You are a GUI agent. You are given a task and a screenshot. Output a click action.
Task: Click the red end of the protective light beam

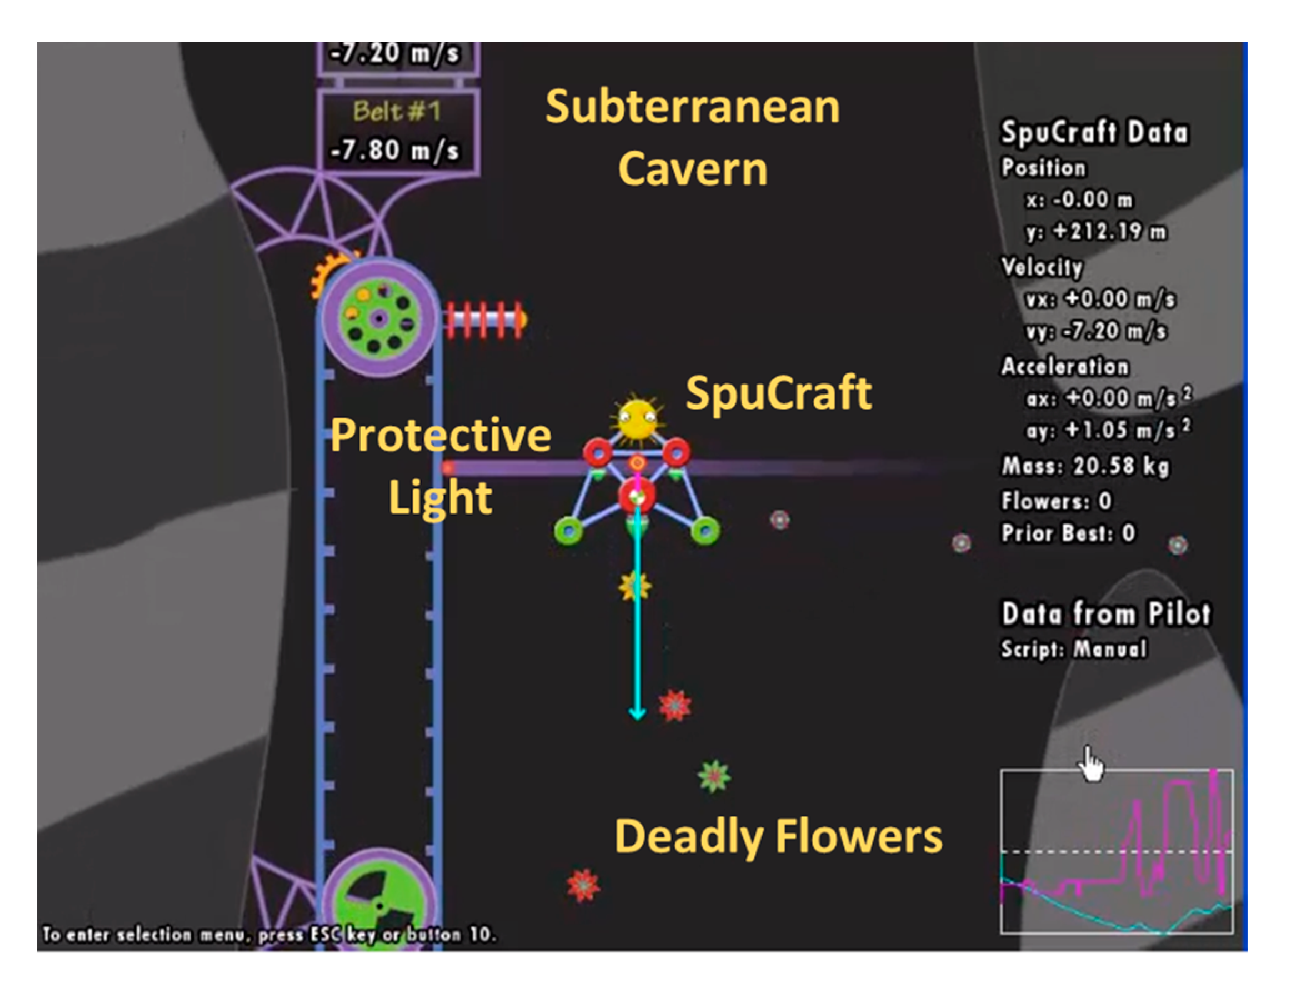pos(448,467)
